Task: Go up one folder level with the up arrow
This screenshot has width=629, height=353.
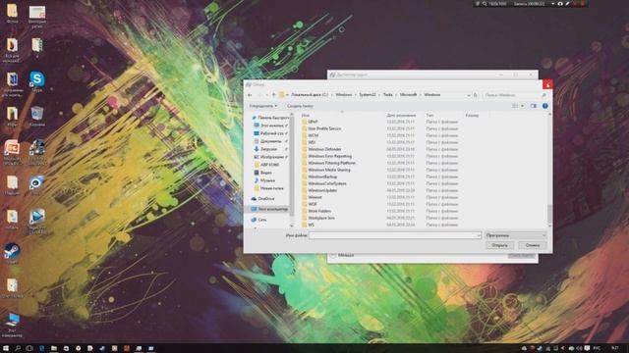Action: coord(274,95)
